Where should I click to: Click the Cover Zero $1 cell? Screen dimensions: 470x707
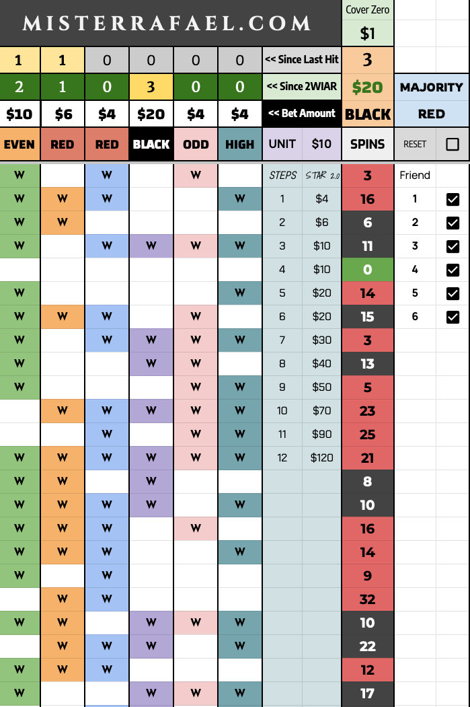(x=367, y=33)
